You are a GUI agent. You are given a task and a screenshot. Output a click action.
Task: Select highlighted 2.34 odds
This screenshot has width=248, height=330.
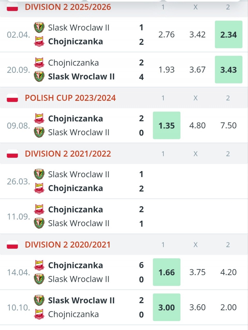tap(229, 34)
